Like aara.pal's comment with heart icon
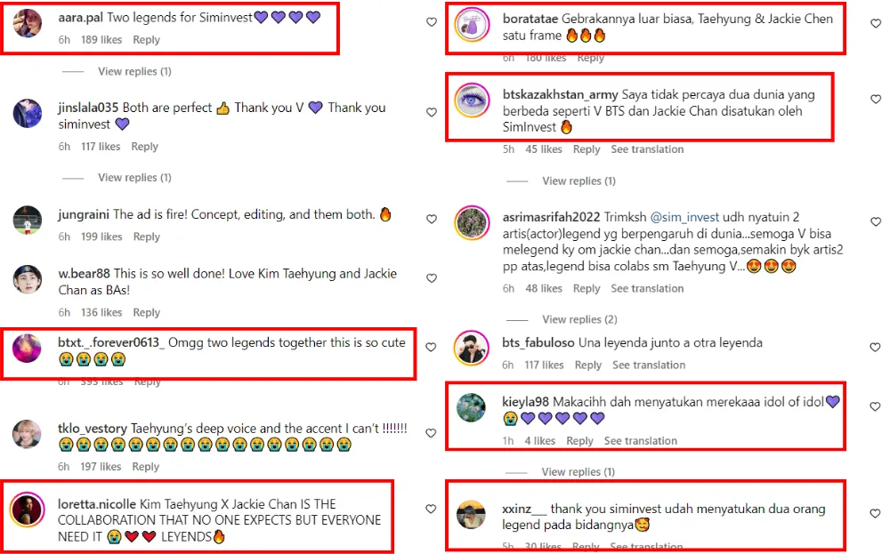This screenshot has width=890, height=554. (x=432, y=22)
